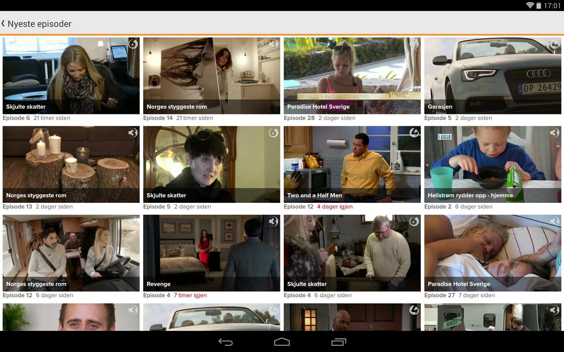Tap '7 dager siden' under Paradise Hotel Sverige
Image resolution: width=564 pixels, height=352 pixels.
tap(477, 295)
